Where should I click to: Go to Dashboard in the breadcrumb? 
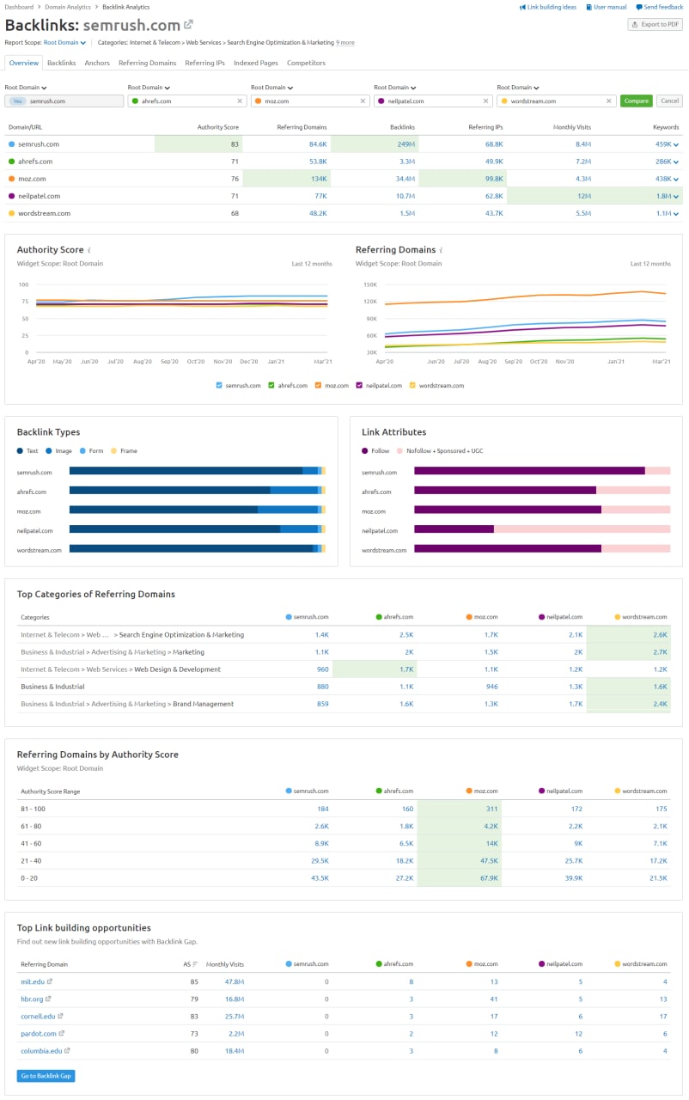point(19,7)
